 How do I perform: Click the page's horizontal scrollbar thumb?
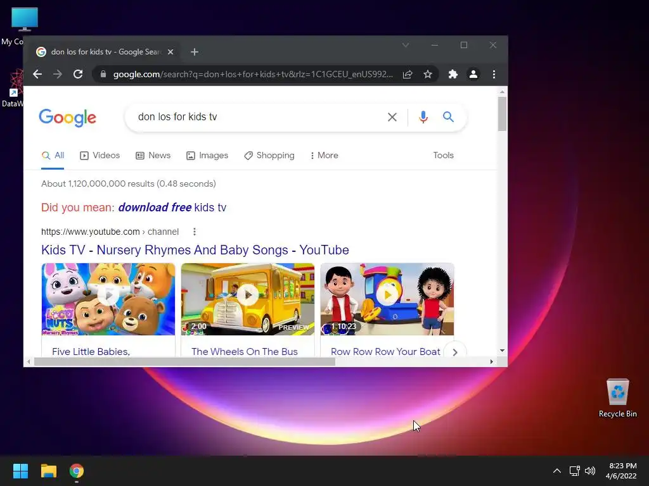(184, 362)
